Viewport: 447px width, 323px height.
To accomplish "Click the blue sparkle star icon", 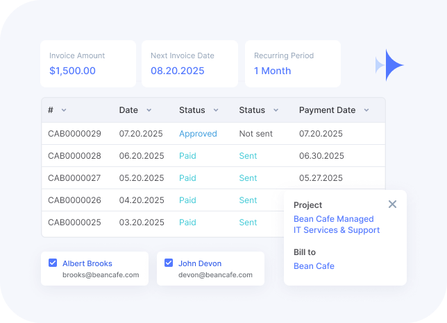I will pos(391,65).
